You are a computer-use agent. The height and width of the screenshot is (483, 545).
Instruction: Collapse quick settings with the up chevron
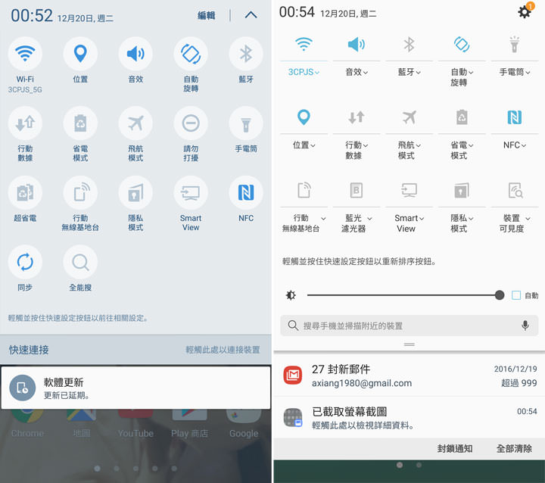click(251, 15)
